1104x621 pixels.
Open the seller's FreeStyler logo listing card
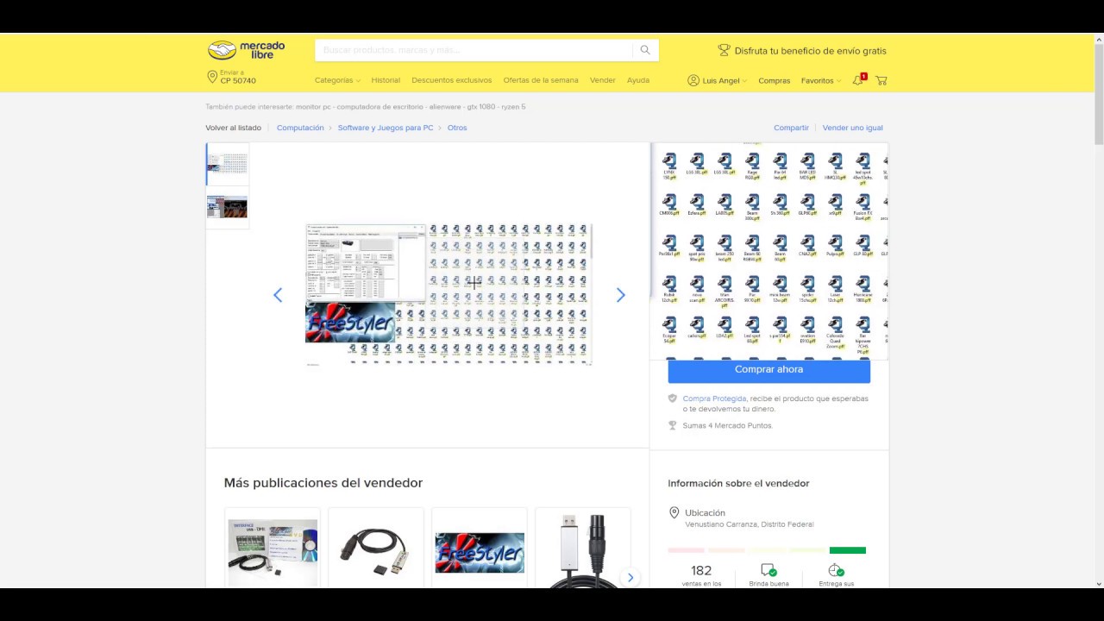click(480, 549)
